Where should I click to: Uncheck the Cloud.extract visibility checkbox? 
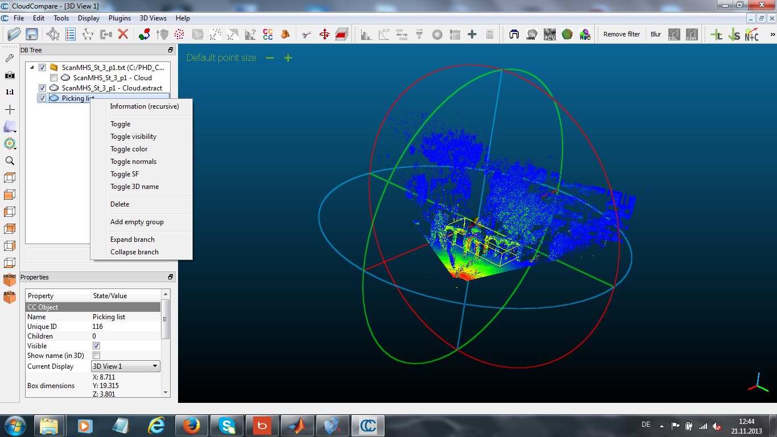(x=42, y=88)
